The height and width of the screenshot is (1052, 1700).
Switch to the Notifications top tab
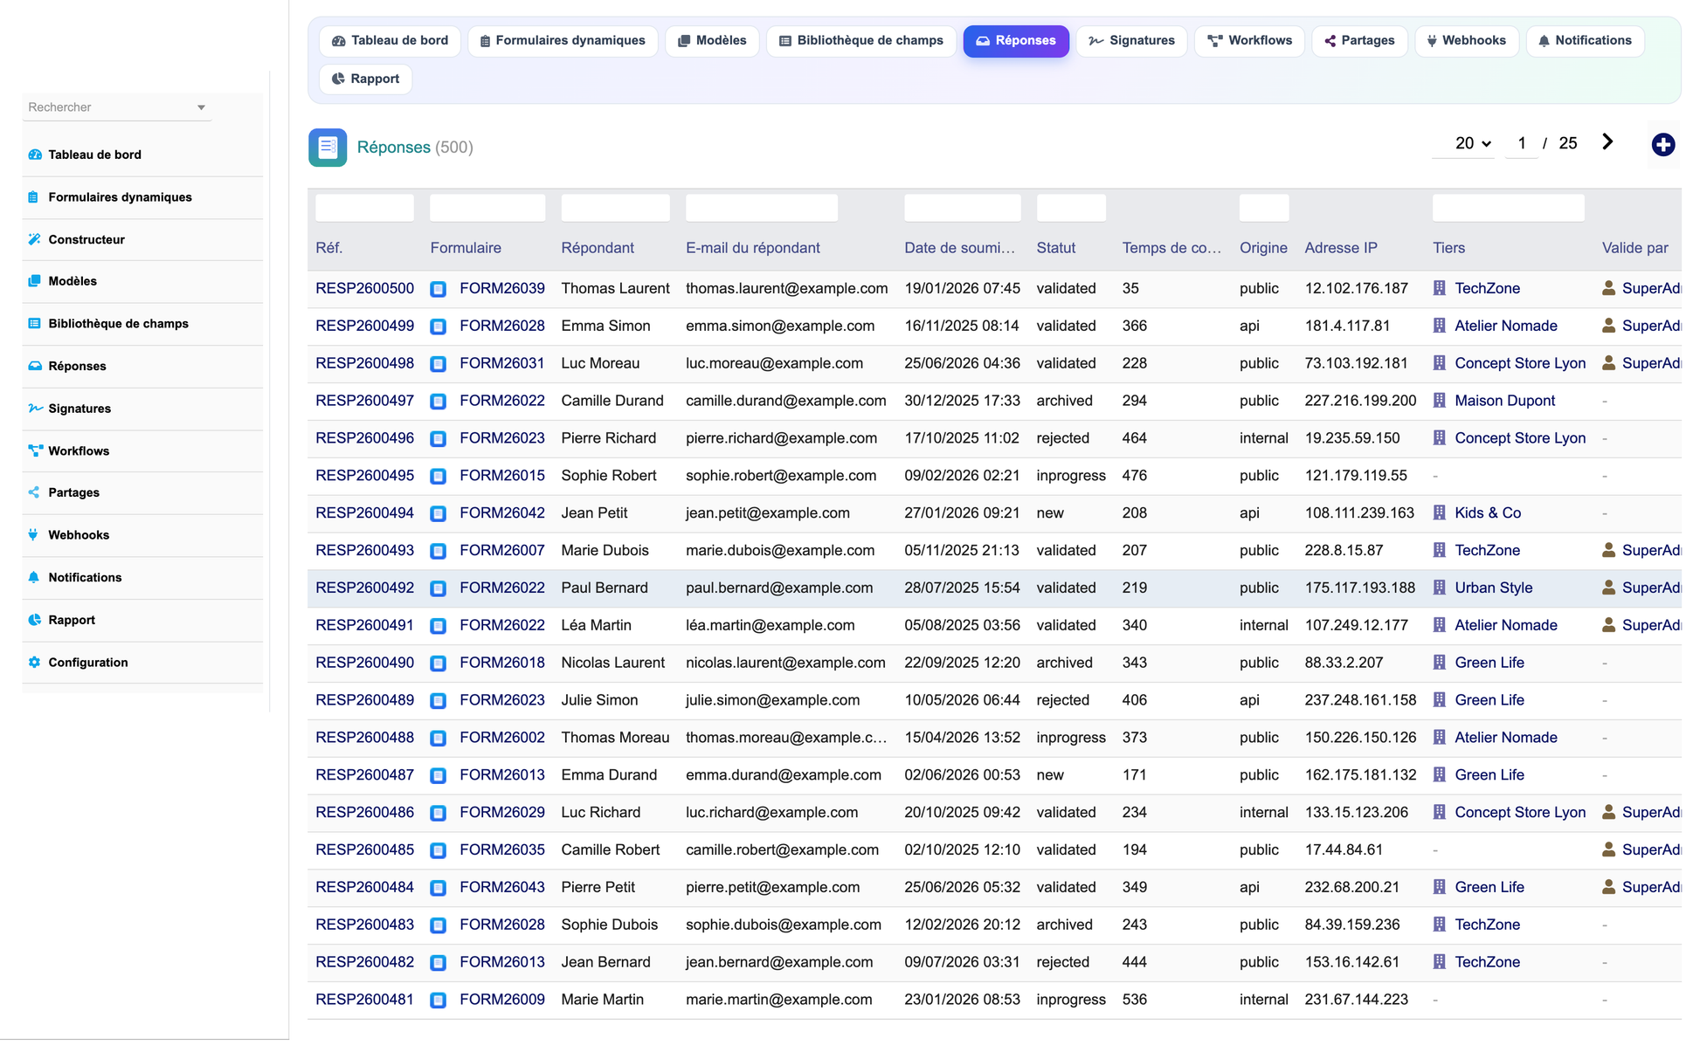(1586, 41)
